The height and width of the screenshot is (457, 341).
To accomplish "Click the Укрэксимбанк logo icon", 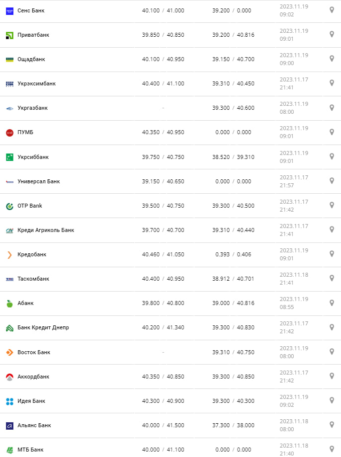I will [9, 83].
